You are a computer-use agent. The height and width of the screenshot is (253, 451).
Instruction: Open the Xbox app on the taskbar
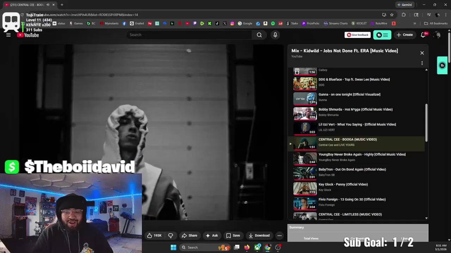click(x=258, y=247)
